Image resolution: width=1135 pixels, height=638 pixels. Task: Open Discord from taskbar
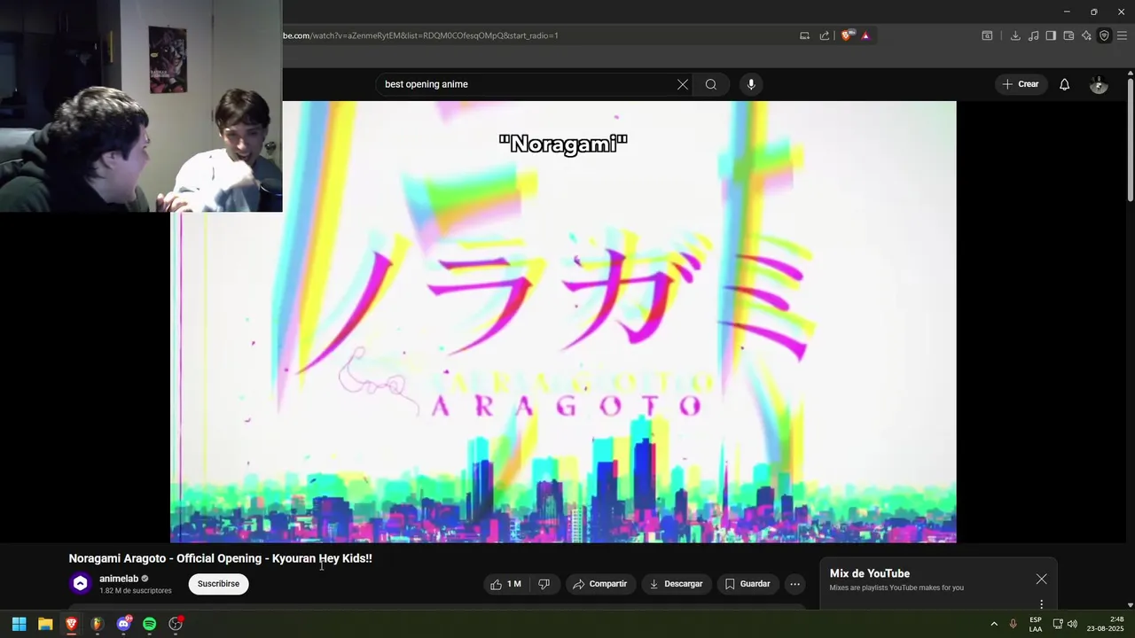tap(123, 624)
